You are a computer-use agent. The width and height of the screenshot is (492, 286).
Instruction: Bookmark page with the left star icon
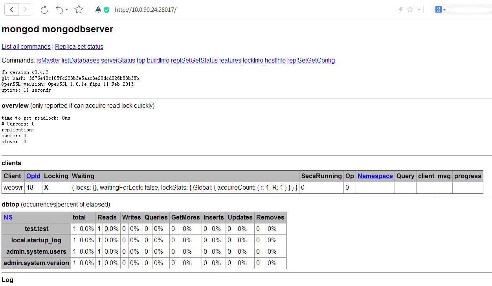[79, 9]
